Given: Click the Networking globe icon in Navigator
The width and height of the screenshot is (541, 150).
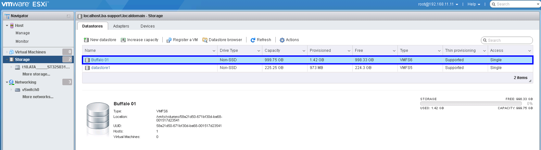Looking at the screenshot, I should pyautogui.click(x=11, y=82).
